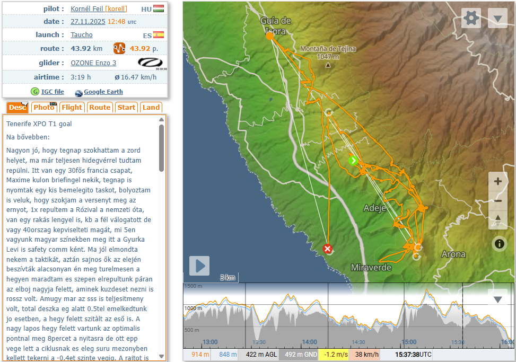Click the Ozone glider brand logo
Image resolution: width=516 pixels, height=362 pixels.
(x=152, y=63)
